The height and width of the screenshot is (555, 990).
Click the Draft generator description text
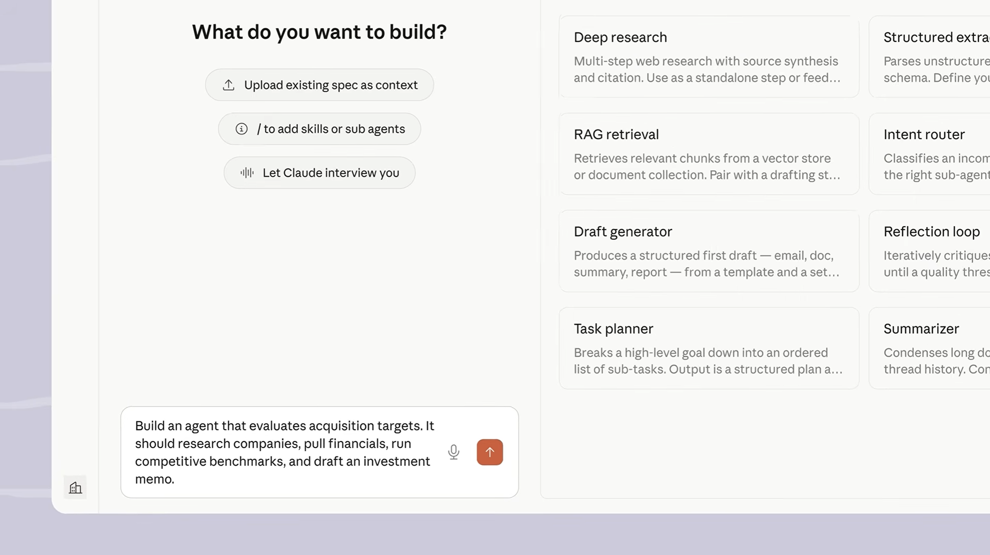(706, 264)
